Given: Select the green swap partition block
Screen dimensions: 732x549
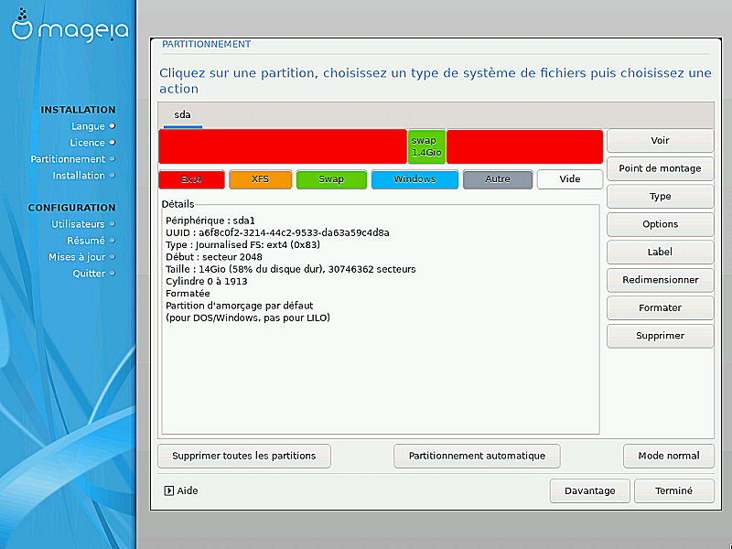Looking at the screenshot, I should 426,146.
